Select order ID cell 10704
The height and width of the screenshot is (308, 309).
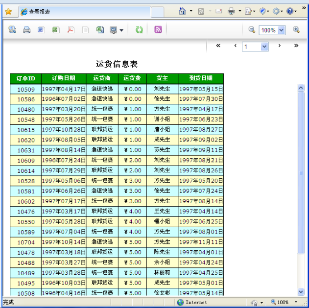point(25,242)
